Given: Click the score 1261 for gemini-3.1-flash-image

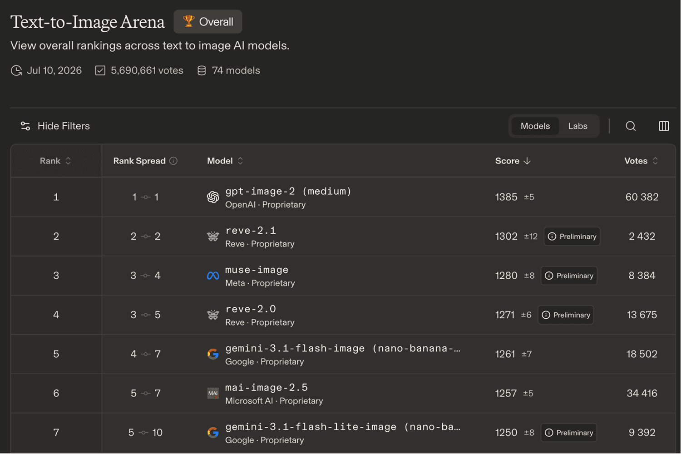Looking at the screenshot, I should coord(505,354).
